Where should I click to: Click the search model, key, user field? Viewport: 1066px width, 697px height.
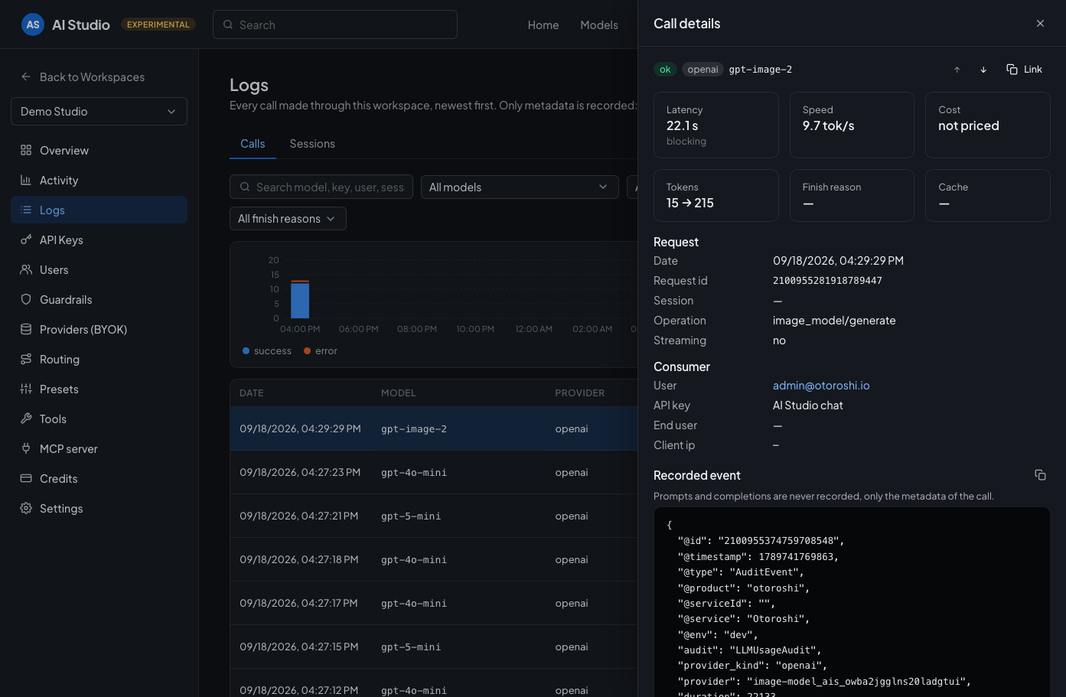pyautogui.click(x=321, y=187)
